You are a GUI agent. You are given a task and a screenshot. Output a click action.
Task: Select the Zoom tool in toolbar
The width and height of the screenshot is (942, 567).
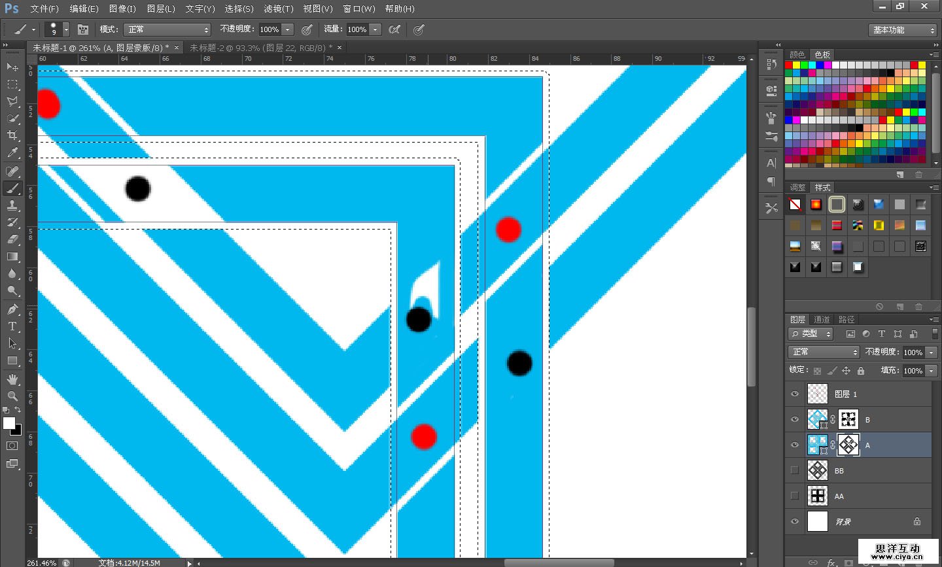pyautogui.click(x=12, y=396)
